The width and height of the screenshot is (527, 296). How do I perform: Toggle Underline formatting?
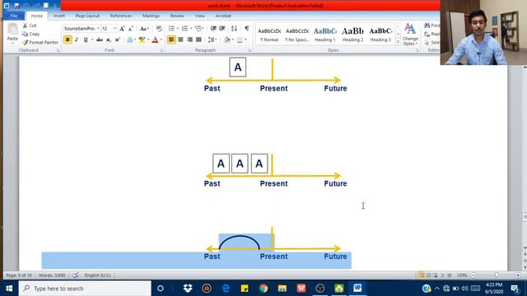click(86, 40)
